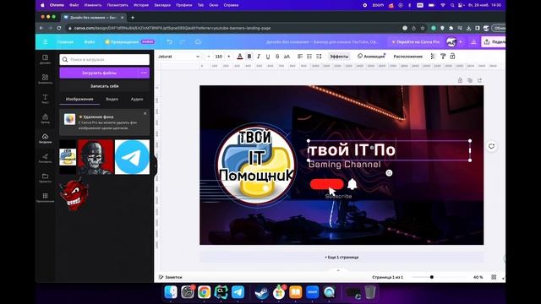
Task: Open the user profile avatar
Action: point(451,41)
